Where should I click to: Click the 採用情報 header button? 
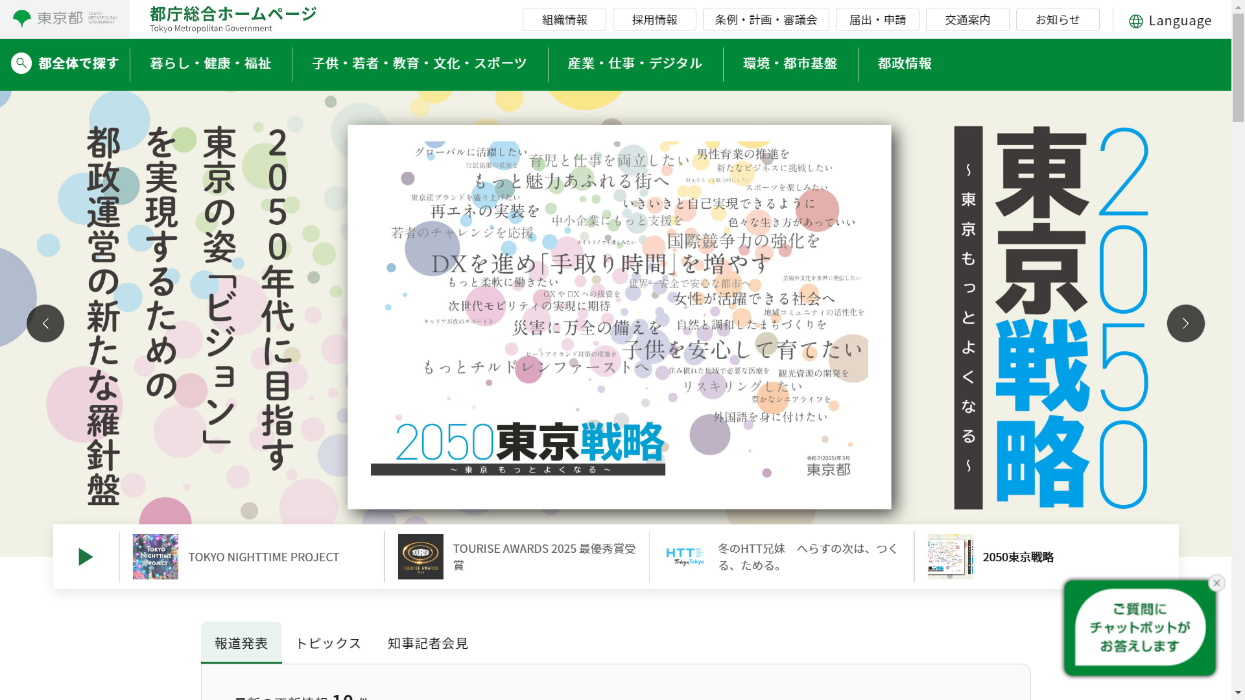coord(654,20)
